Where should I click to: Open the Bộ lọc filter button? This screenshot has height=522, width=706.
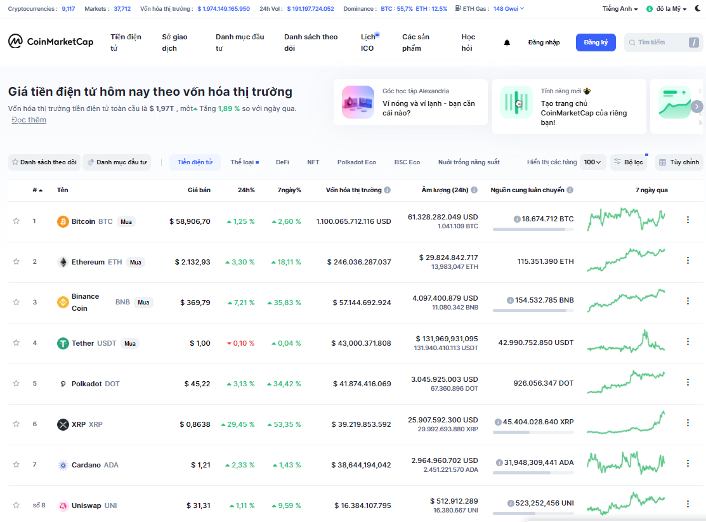629,162
